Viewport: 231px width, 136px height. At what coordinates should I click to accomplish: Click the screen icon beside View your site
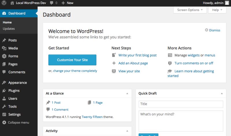(x=114, y=71)
